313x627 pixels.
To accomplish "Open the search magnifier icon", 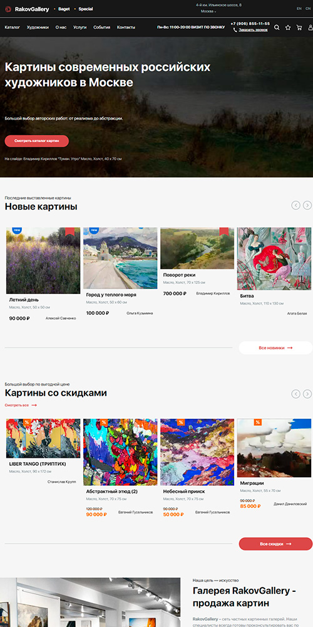I will [277, 28].
